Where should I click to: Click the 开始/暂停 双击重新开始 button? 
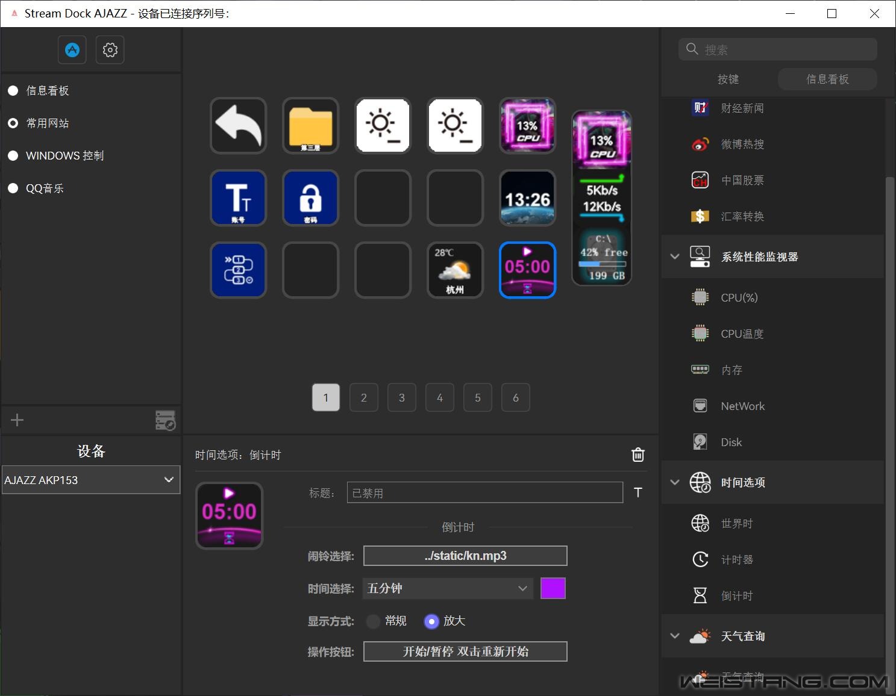(465, 651)
